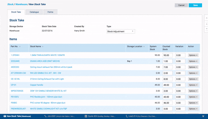The image size is (208, 119).
Task: Open part number link 4XCE200
Action: pyautogui.click(x=15, y=67)
